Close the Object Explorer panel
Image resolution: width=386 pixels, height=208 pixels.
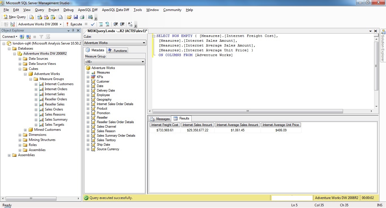pyautogui.click(x=78, y=30)
